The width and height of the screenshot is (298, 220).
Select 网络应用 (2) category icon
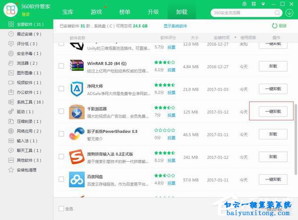click(11, 131)
